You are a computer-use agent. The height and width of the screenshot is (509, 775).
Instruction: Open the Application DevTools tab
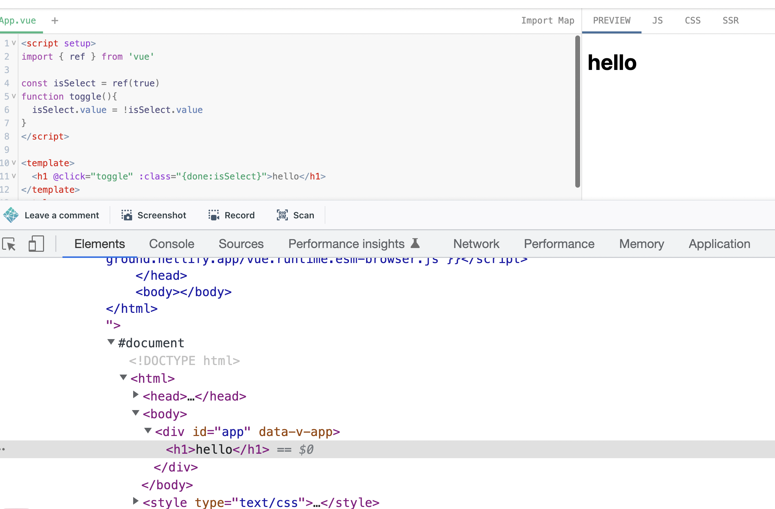719,244
